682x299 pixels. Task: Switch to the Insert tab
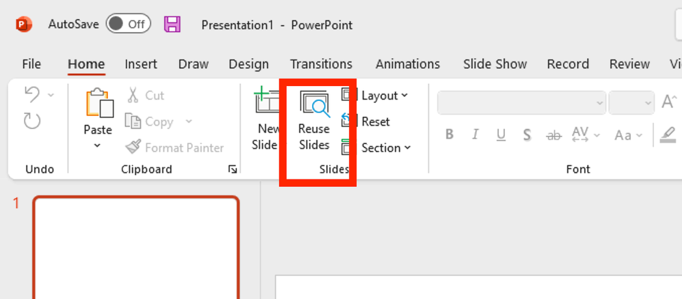(x=141, y=64)
